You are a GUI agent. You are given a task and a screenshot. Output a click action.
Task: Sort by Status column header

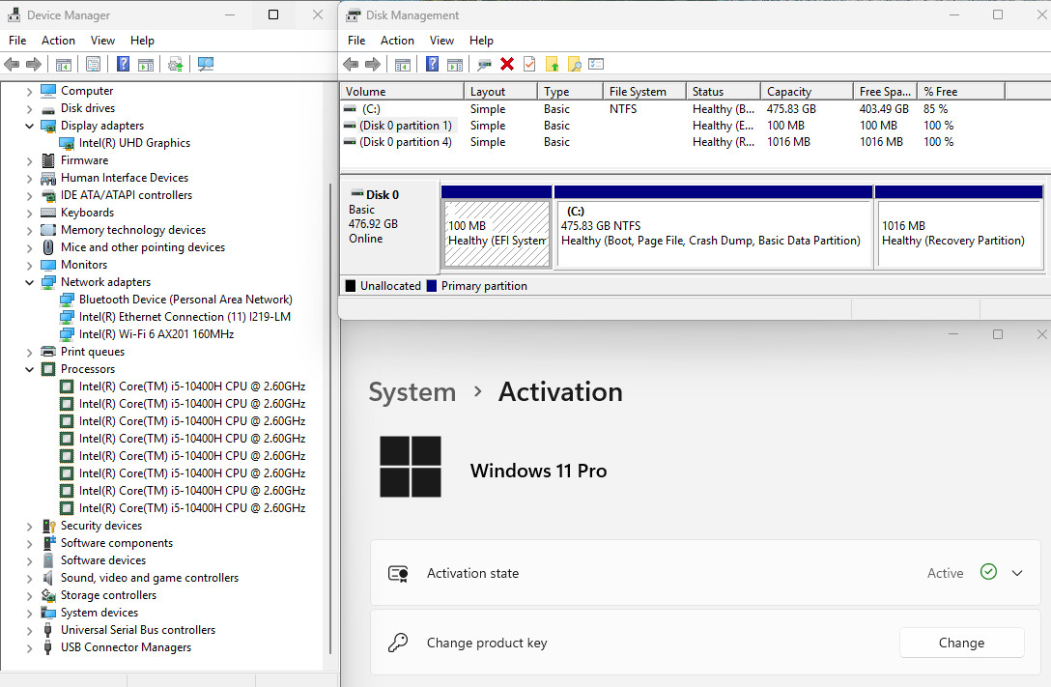pyautogui.click(x=724, y=91)
